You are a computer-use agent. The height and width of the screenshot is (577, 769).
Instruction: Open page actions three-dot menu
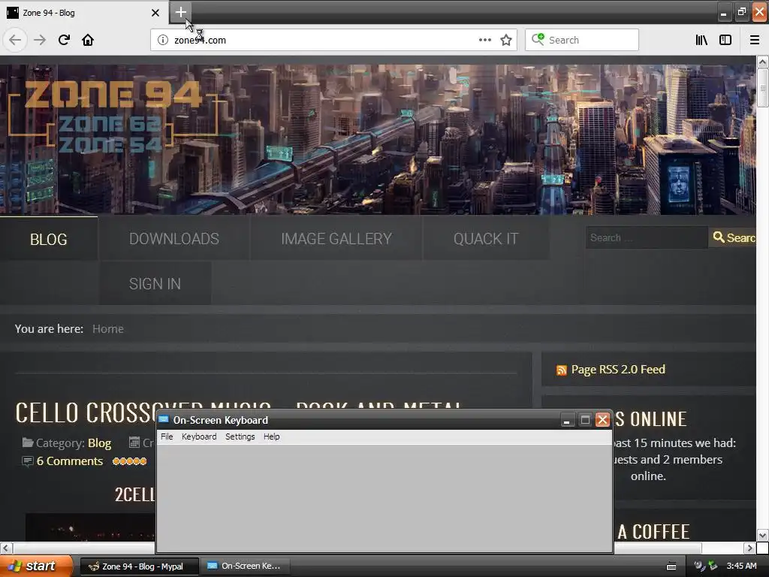click(x=485, y=40)
